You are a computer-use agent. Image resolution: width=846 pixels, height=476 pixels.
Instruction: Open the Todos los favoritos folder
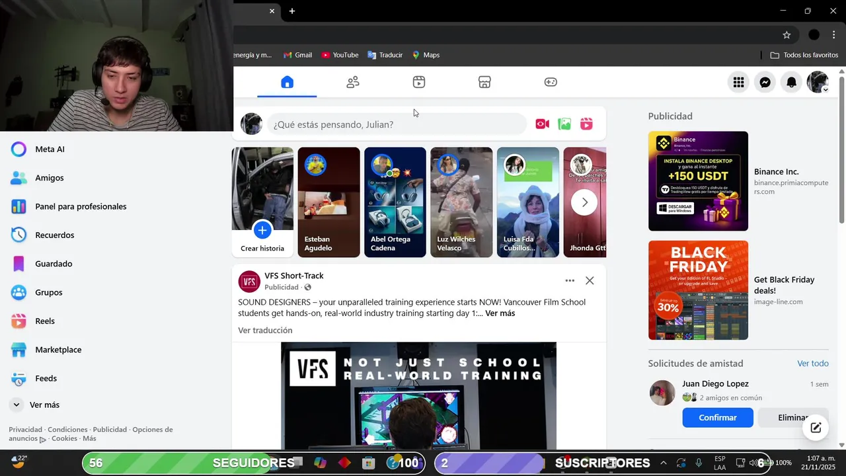tap(804, 55)
